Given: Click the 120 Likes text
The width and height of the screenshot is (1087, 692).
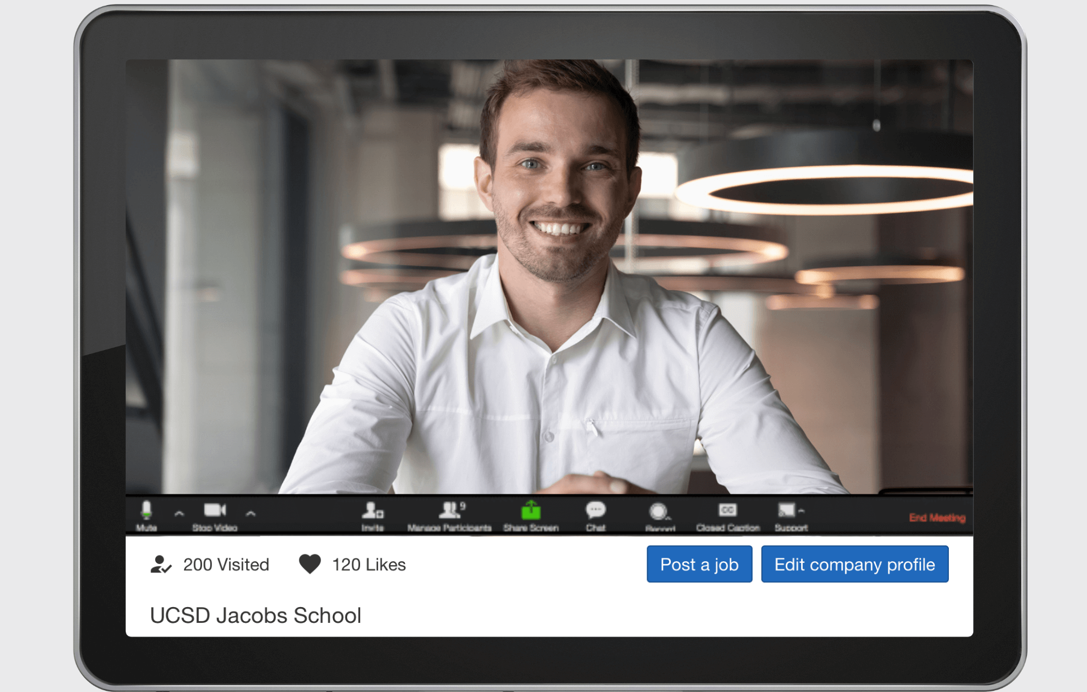Looking at the screenshot, I should (369, 565).
